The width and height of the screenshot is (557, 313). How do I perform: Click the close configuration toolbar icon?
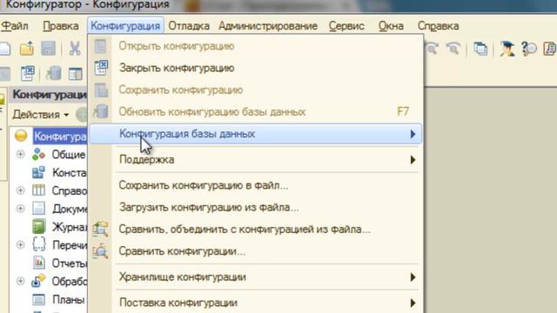click(27, 73)
